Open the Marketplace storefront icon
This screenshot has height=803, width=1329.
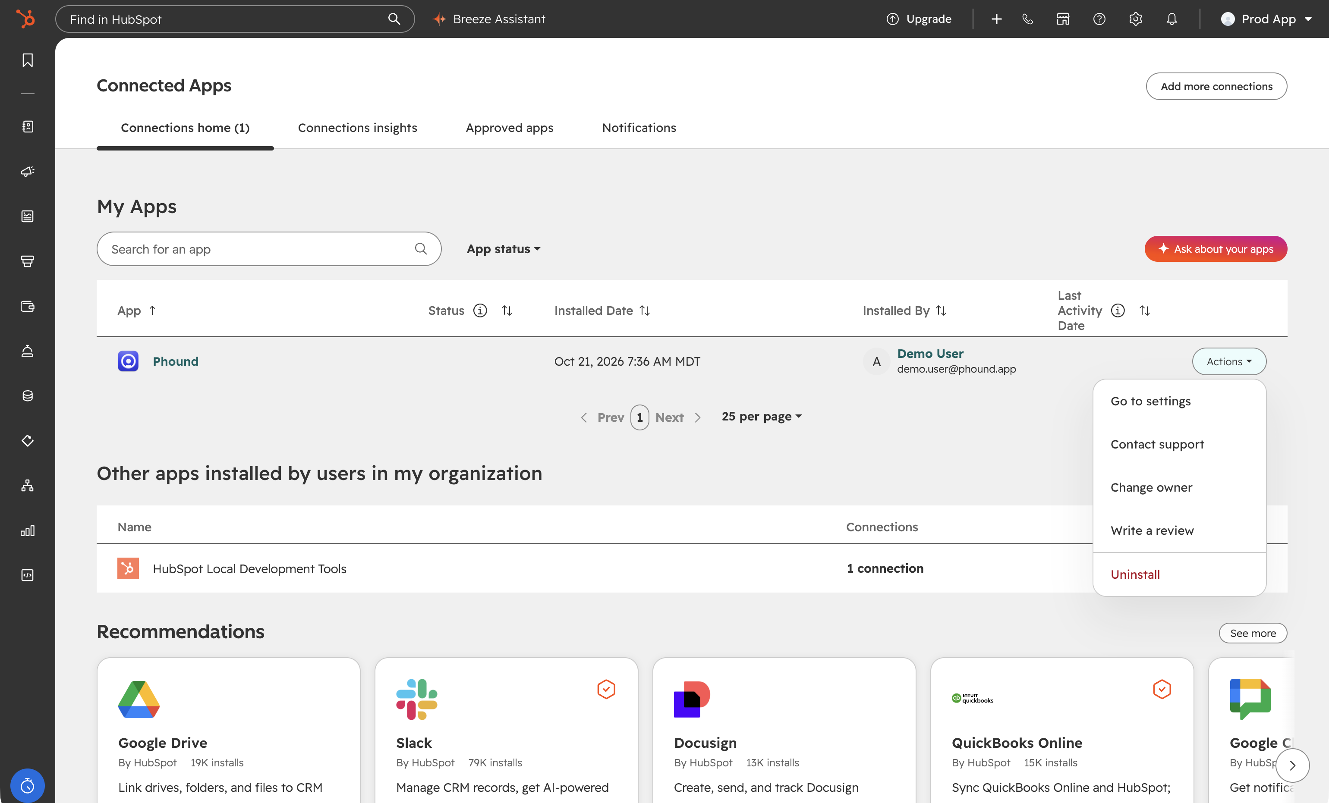pos(1062,19)
